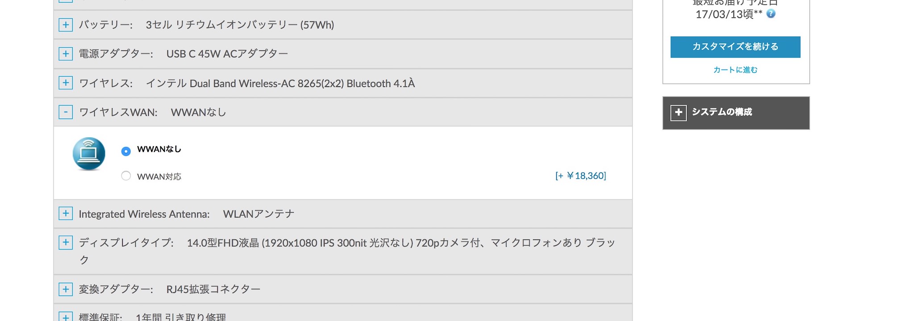Click the delivery date help question icon
Image resolution: width=899 pixels, height=321 pixels.
point(771,13)
